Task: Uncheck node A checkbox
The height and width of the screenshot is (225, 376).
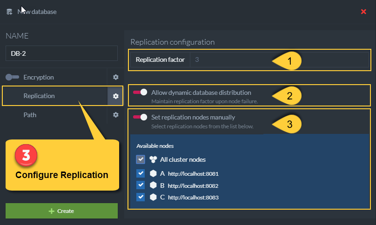Action: pyautogui.click(x=141, y=173)
